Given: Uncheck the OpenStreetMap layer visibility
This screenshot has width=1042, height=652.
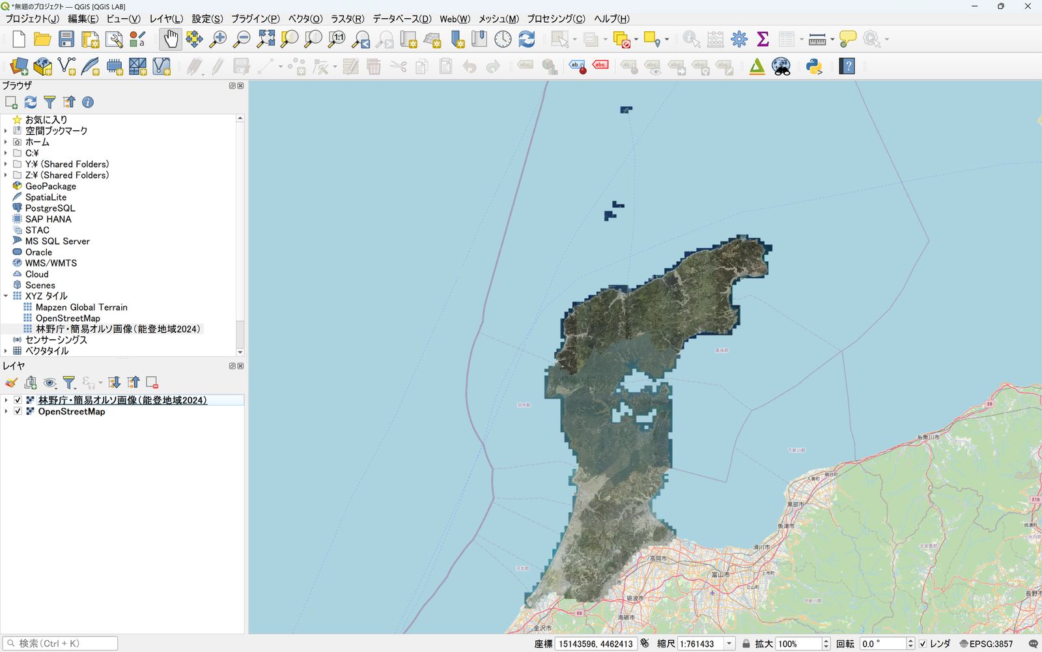Looking at the screenshot, I should (18, 412).
